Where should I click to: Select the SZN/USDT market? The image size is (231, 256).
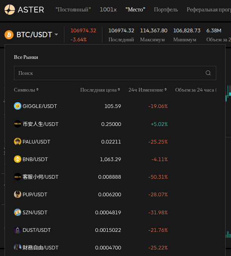pyautogui.click(x=115, y=212)
